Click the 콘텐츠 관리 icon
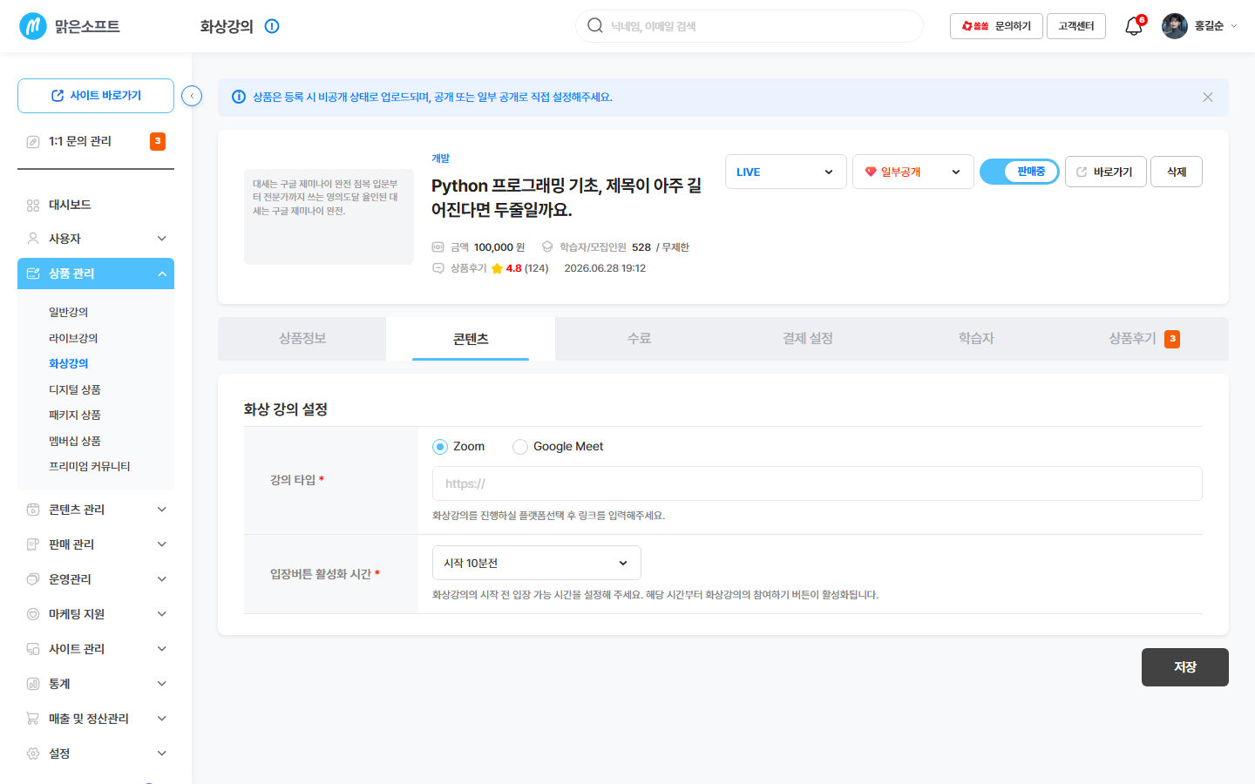The width and height of the screenshot is (1255, 784). [33, 510]
